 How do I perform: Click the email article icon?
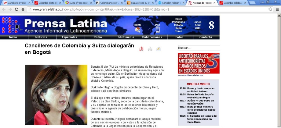pos(159,49)
